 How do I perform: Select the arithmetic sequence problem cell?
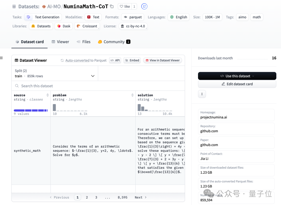(93, 151)
